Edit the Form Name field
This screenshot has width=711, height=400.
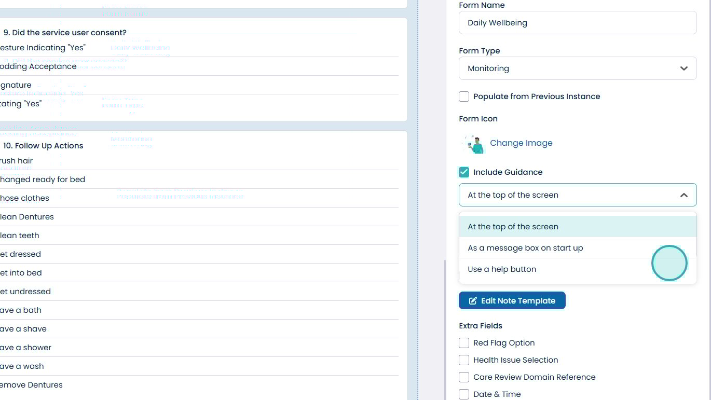578,23
